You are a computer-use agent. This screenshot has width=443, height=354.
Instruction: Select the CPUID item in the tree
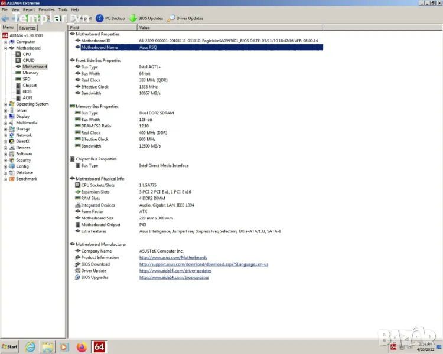28,60
